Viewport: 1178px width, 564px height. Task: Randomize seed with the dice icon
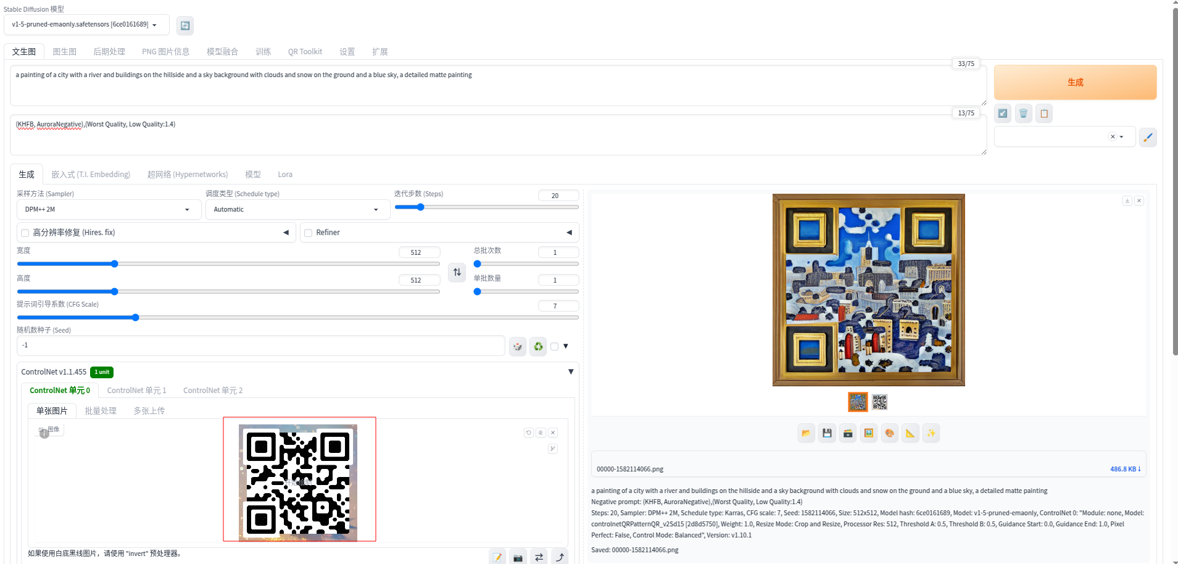pyautogui.click(x=518, y=347)
